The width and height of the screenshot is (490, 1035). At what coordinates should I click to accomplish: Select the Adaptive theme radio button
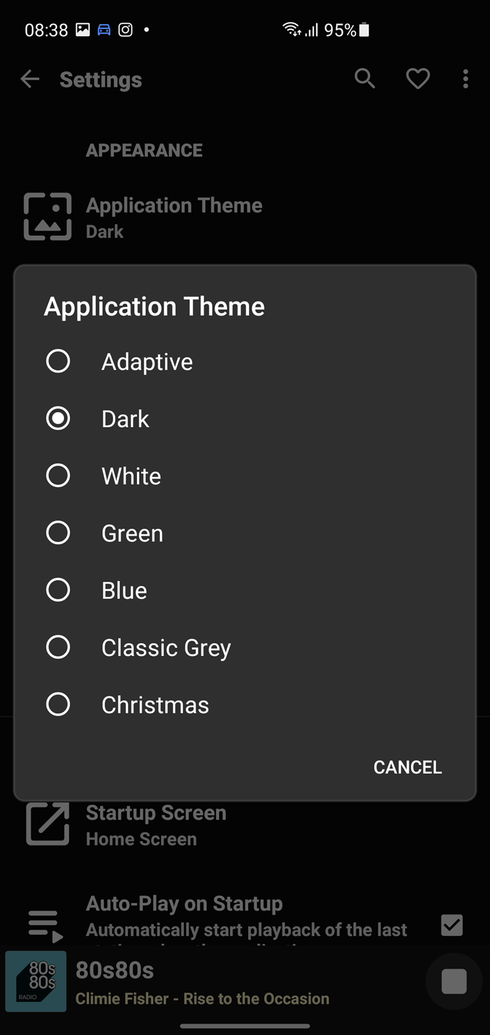58,361
